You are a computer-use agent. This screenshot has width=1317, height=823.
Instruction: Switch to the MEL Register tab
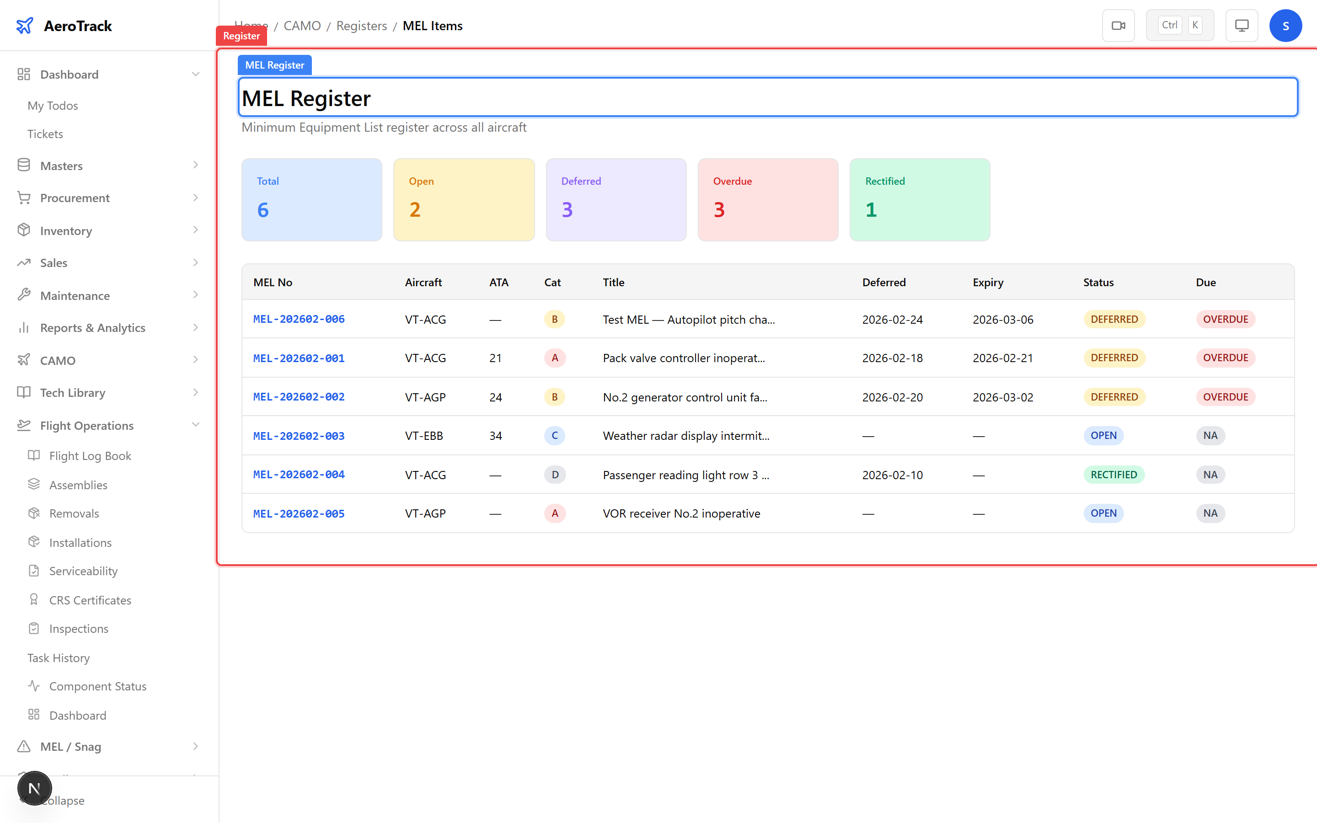click(274, 64)
